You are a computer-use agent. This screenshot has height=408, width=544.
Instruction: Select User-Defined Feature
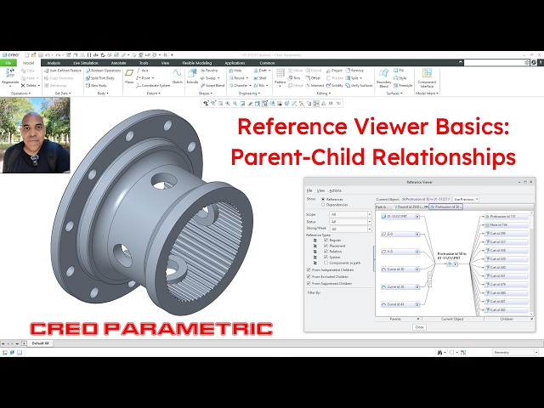point(62,71)
